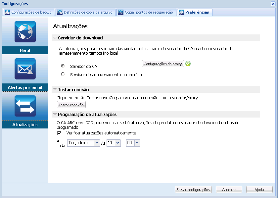Click the Copiar pontos de recuperação icon
Image resolution: width=278 pixels, height=198 pixels.
[x=121, y=12]
